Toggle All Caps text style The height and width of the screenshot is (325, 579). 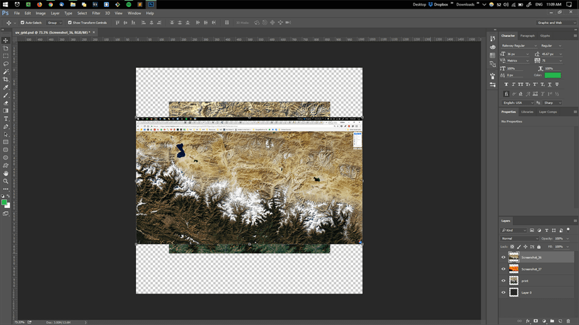pyautogui.click(x=520, y=84)
